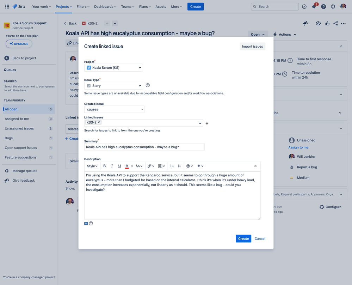The height and width of the screenshot is (285, 352).
Task: Toggle watch issue eye icon
Action: (x=318, y=23)
